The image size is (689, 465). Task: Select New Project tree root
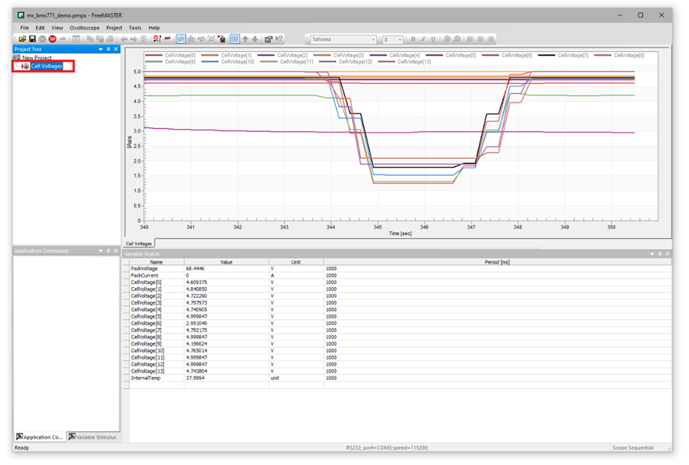[x=37, y=58]
